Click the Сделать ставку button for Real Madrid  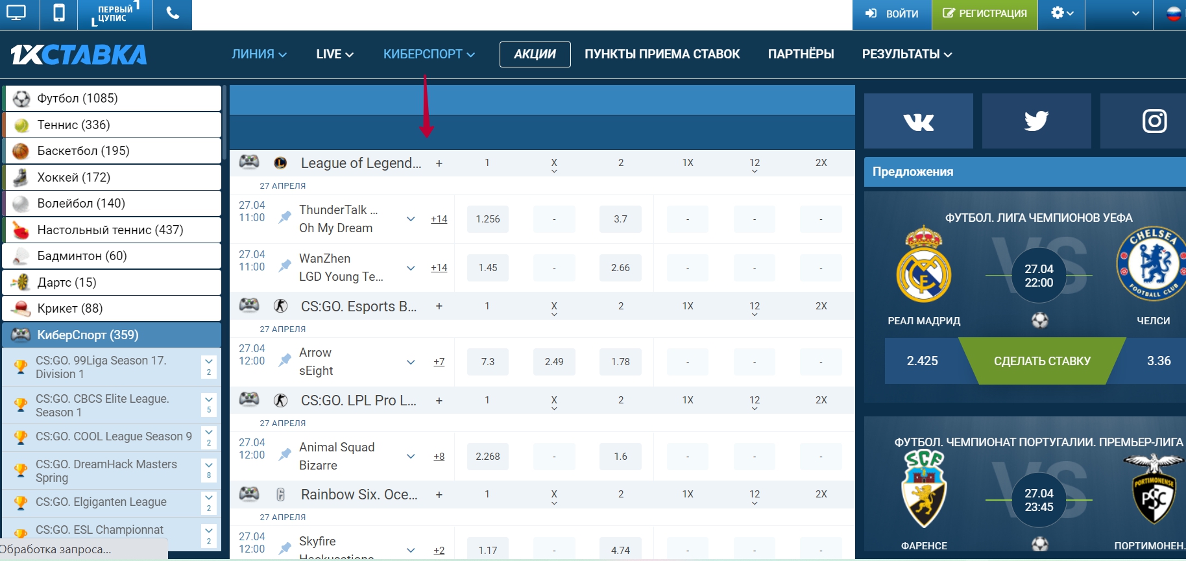pos(1041,361)
